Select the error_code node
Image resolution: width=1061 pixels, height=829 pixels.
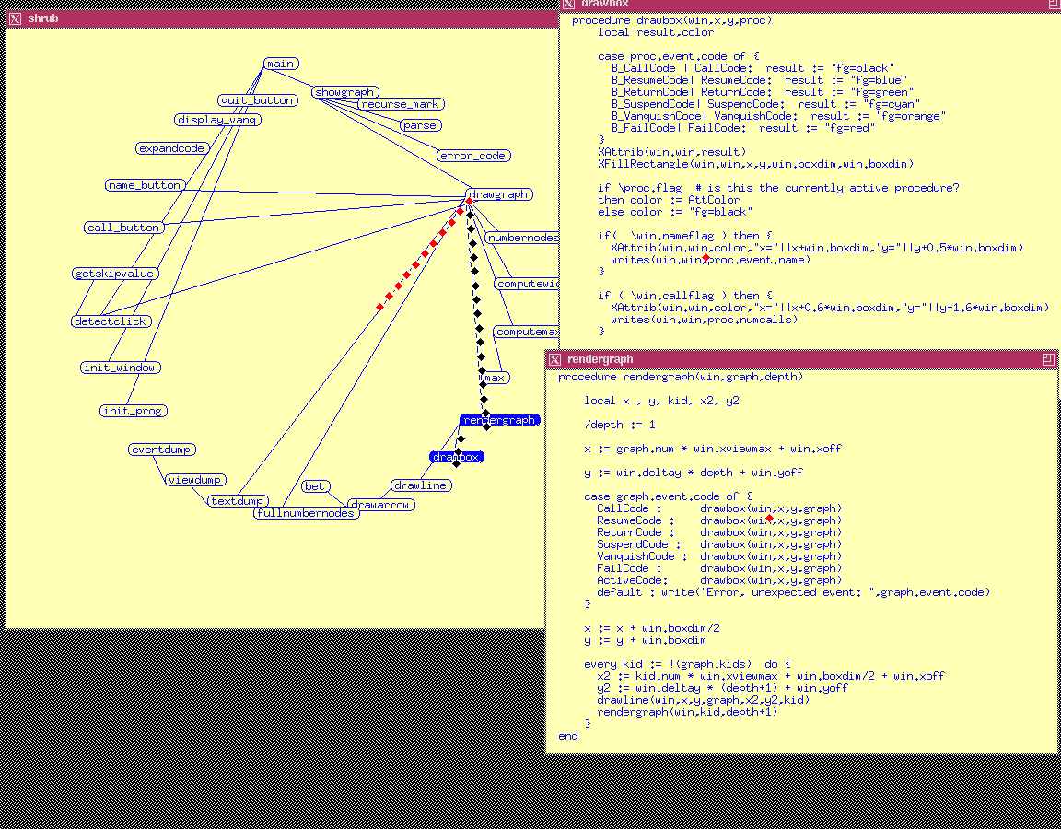coord(472,156)
